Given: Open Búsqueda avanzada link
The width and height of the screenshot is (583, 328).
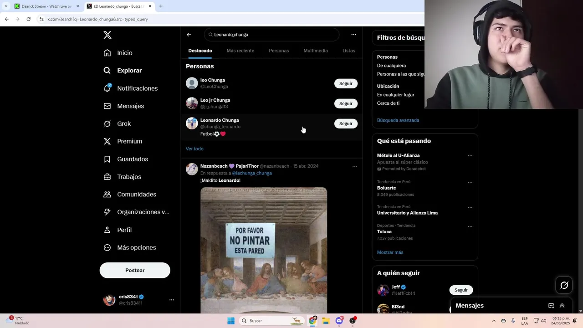Looking at the screenshot, I should pos(398,120).
